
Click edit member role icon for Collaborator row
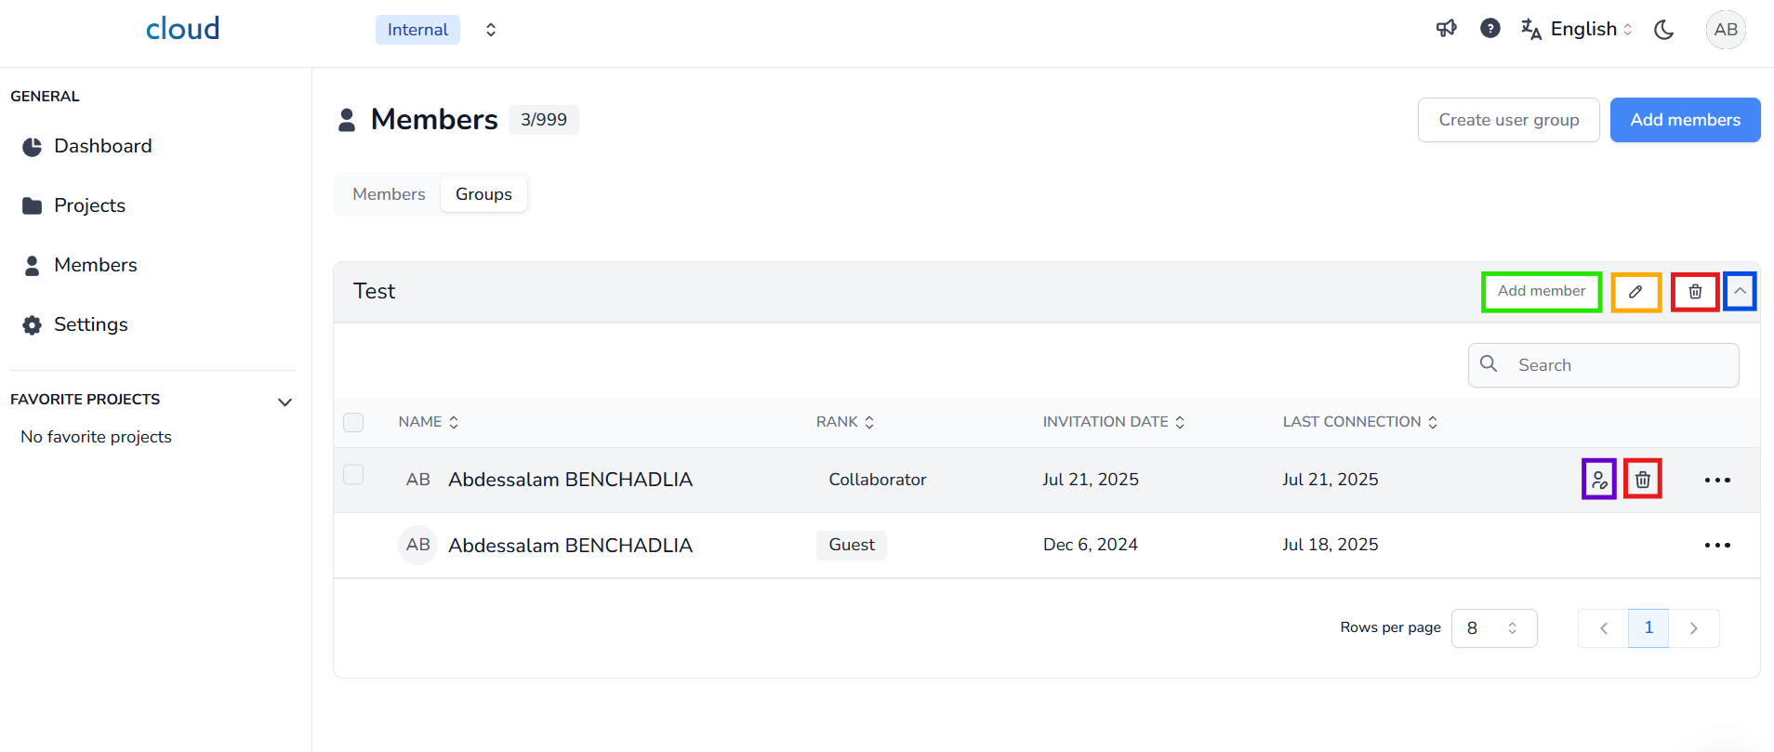(x=1598, y=480)
